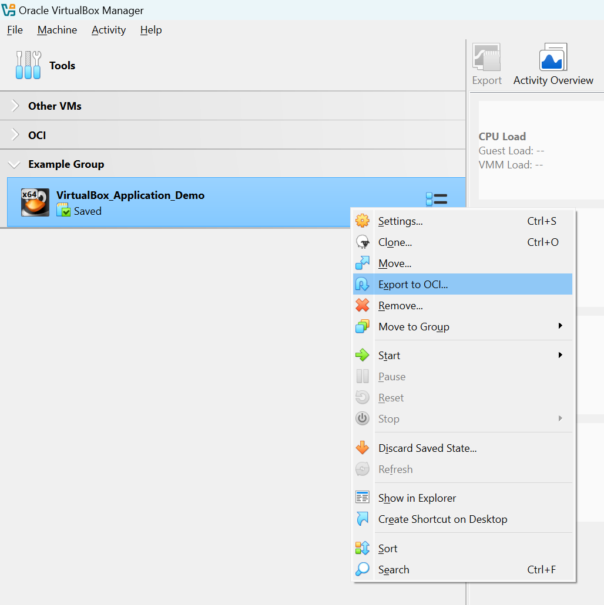
Task: Click the Saved status text
Action: [88, 211]
